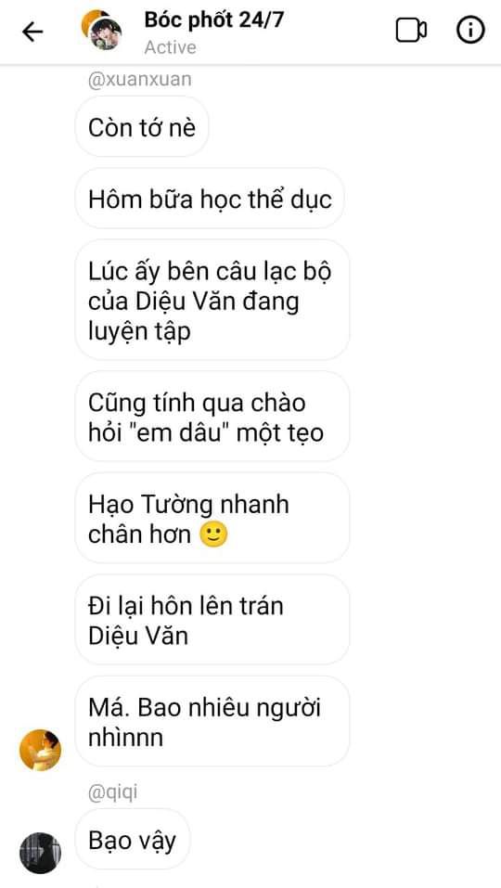Image resolution: width=501 pixels, height=888 pixels.
Task: Tap the Bóc phốt 24/7 title
Action: [x=214, y=19]
